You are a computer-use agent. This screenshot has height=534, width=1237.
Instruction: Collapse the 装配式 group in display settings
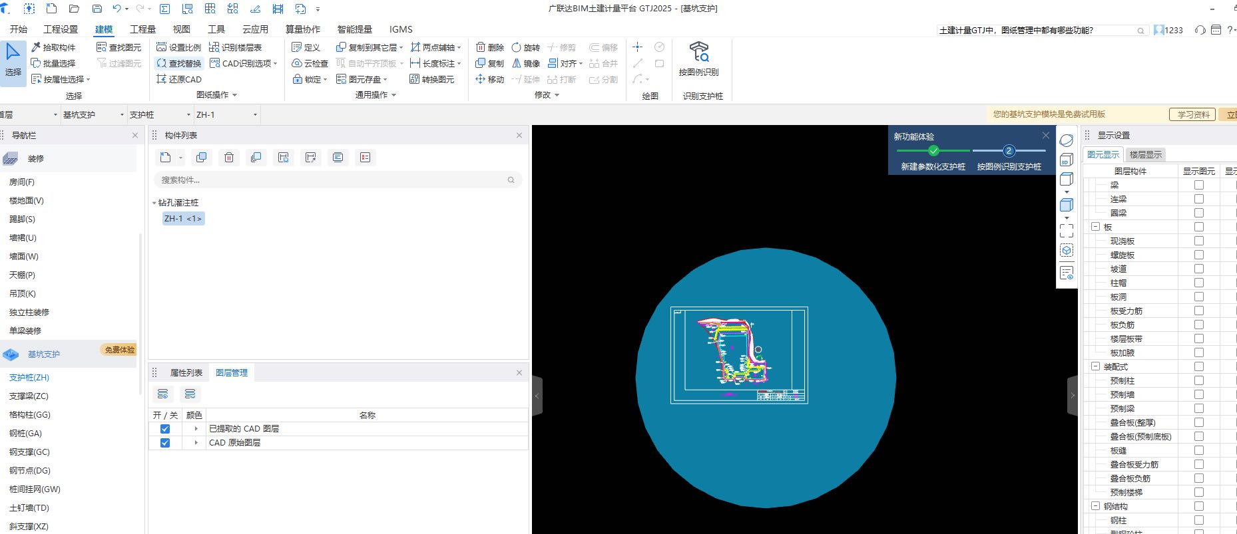tap(1095, 366)
